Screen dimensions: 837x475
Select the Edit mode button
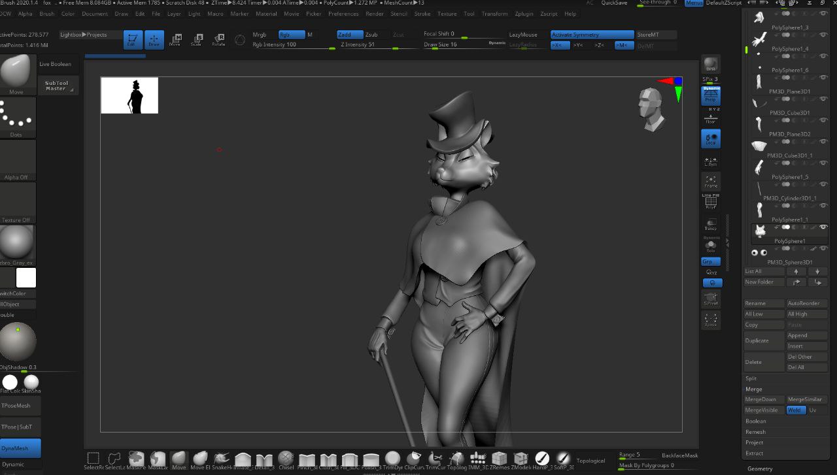pyautogui.click(x=133, y=40)
